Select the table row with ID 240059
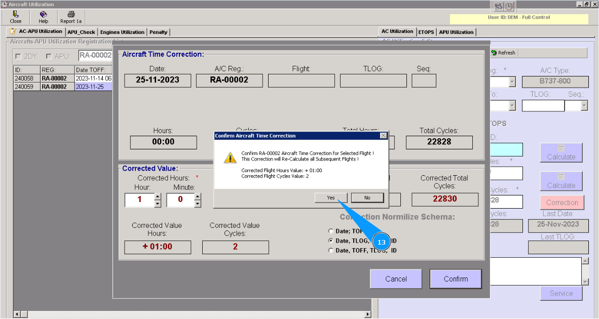 [x=63, y=87]
